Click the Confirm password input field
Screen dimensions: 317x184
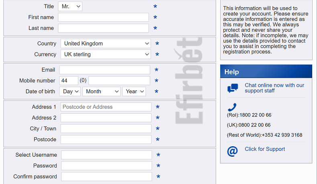[106, 177]
